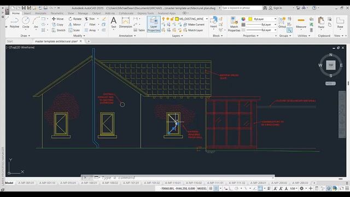Click the Mirror tool
Image resolution: width=350 pixels, height=197 pixels.
tap(74, 25)
